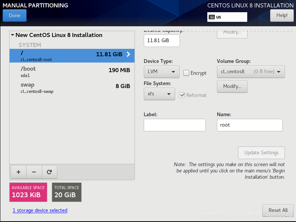Click the Help! button
Screen dimensions: 296x222
282,16
